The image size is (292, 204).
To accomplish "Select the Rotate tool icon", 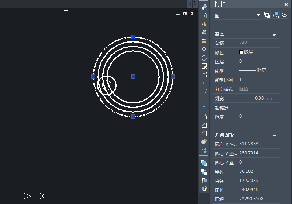I will [204, 58].
